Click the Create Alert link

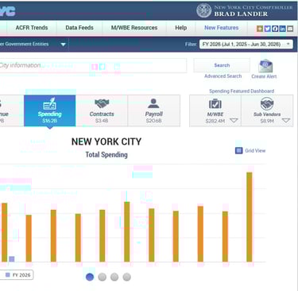coord(264,76)
